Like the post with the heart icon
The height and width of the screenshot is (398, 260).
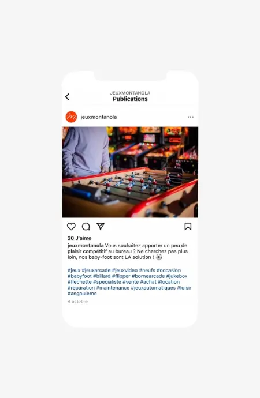pos(71,227)
